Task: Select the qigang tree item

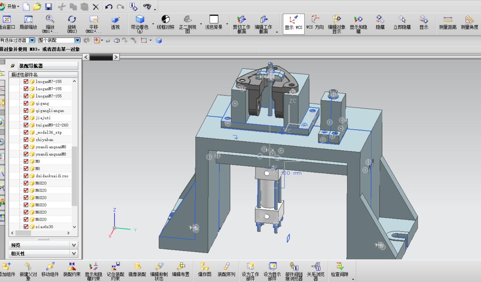Action: [x=42, y=103]
